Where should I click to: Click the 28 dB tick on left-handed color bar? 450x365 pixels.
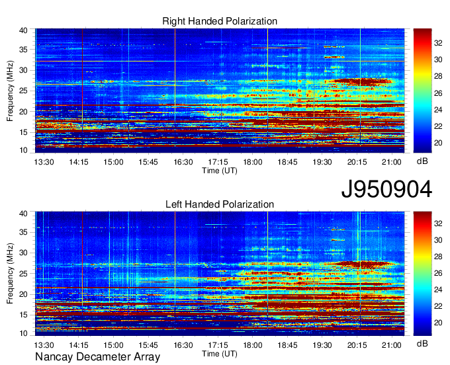point(438,257)
